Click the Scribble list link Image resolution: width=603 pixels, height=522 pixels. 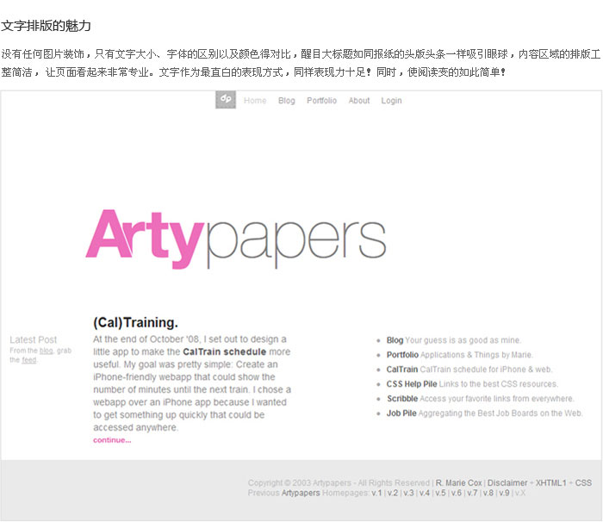point(402,399)
